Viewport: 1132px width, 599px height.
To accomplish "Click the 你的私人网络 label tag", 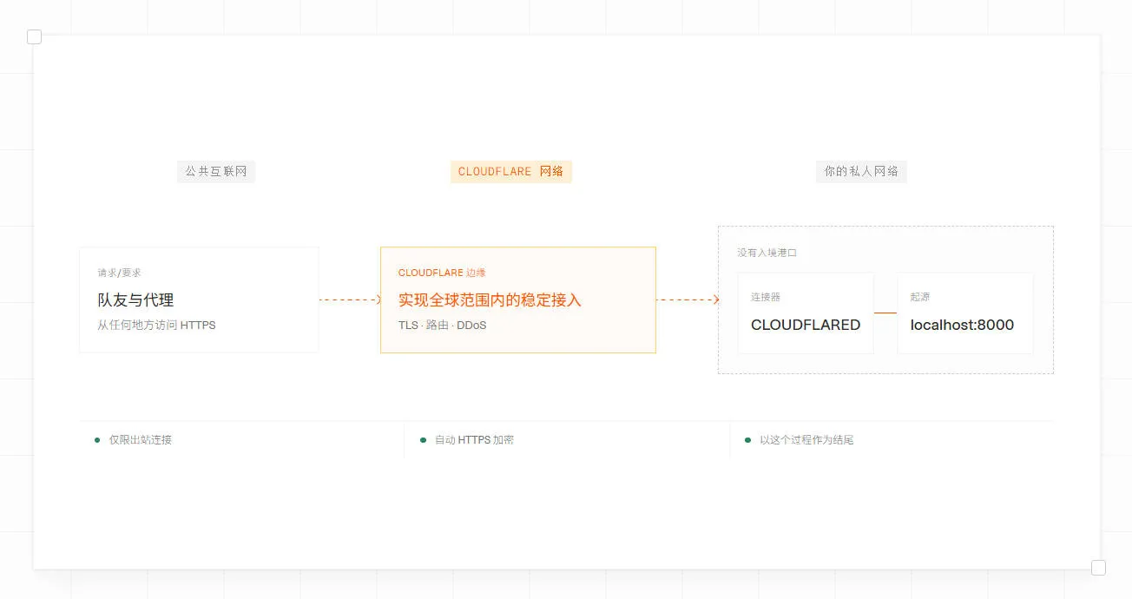I will [x=861, y=172].
